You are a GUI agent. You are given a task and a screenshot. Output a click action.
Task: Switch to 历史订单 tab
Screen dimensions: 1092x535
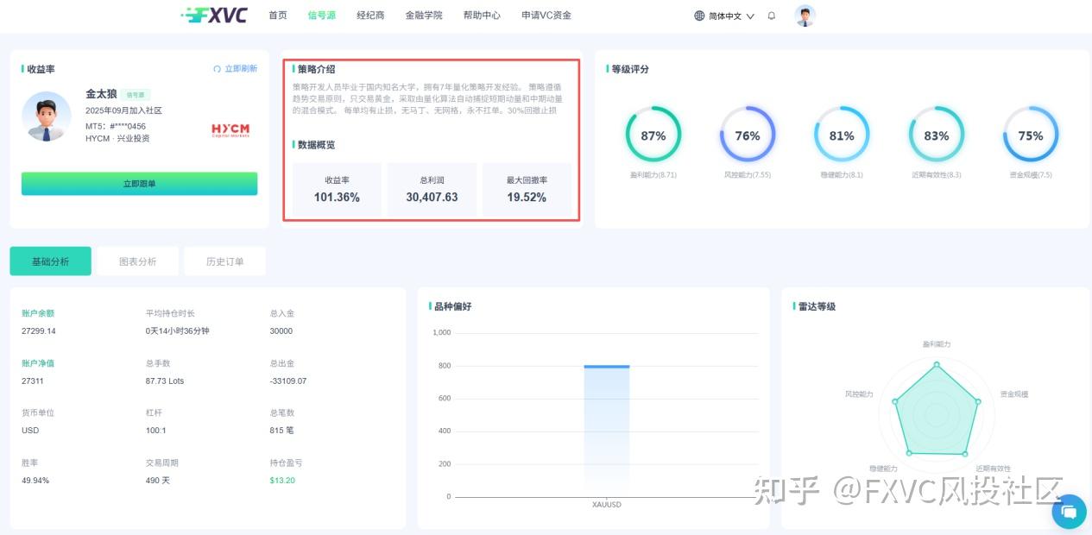224,261
